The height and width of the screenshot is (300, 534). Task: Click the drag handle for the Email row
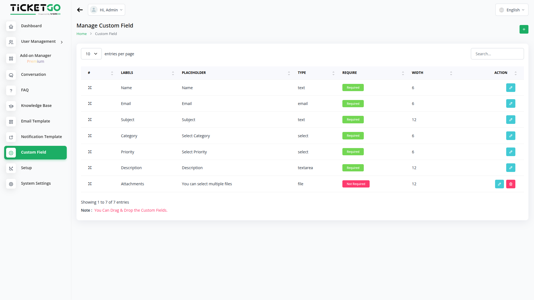click(90, 104)
